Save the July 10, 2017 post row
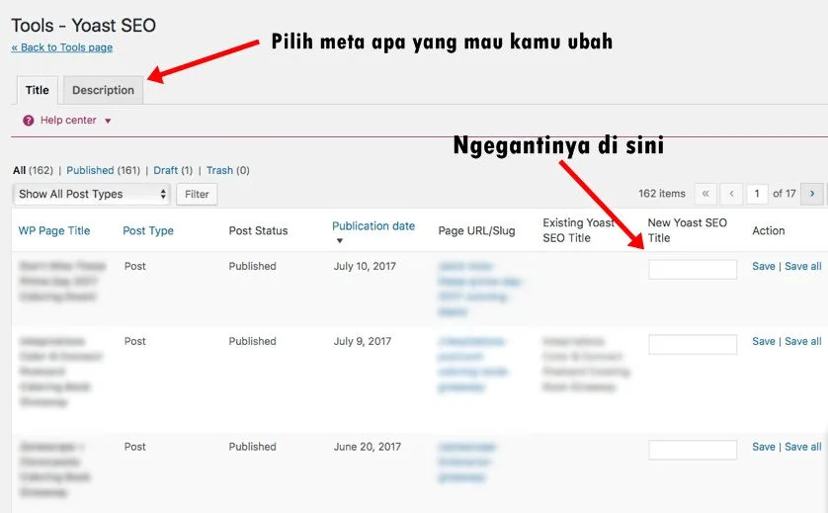Screen dimensions: 828x513 point(764,266)
